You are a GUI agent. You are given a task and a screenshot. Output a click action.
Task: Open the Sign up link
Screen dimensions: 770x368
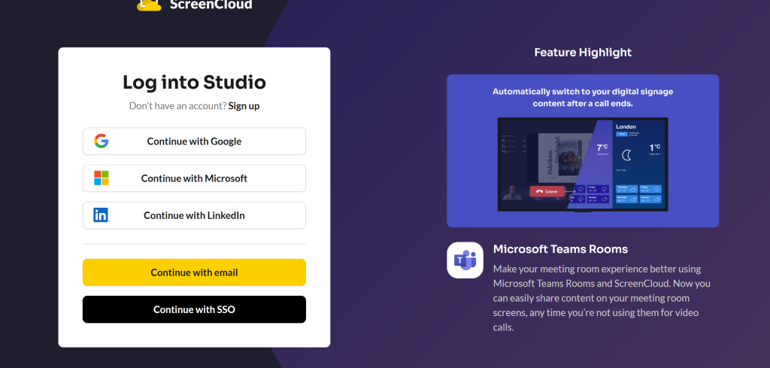click(x=244, y=105)
